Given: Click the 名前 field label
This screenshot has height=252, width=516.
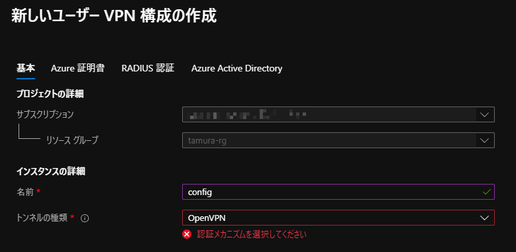Looking at the screenshot, I should point(25,192).
